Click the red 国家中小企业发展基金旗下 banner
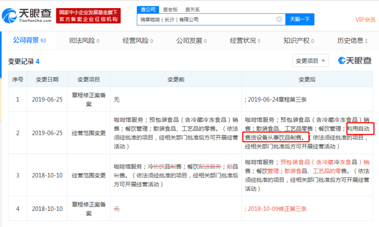The image size is (379, 227). (89, 16)
